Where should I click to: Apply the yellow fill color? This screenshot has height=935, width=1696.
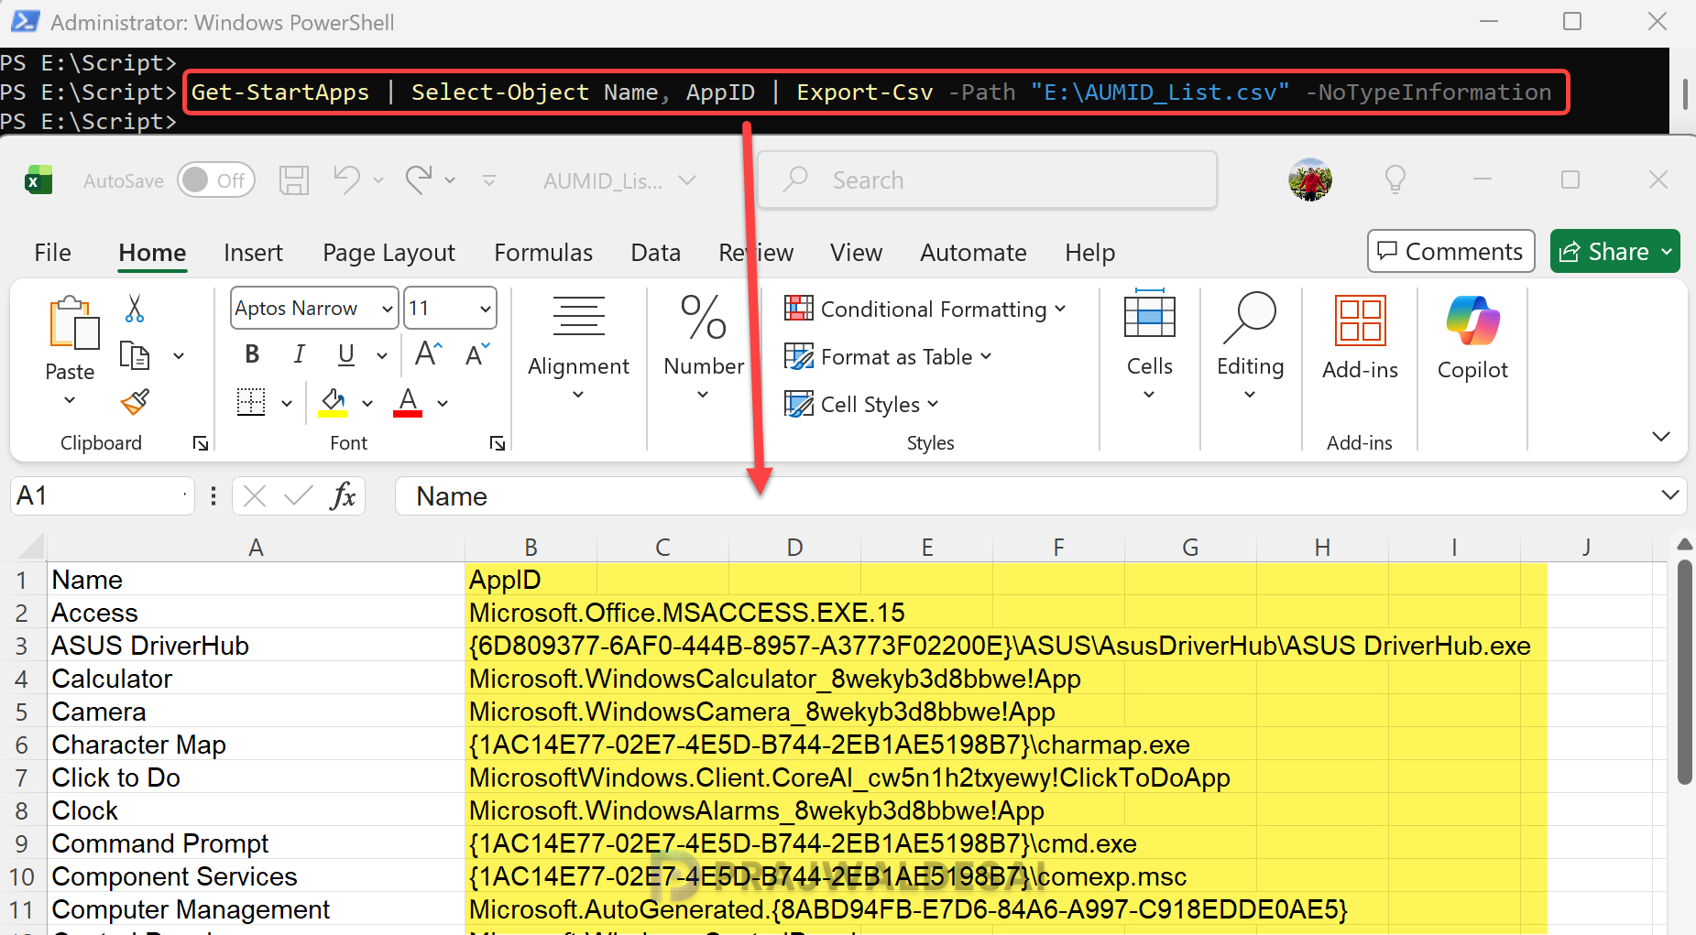(x=333, y=402)
